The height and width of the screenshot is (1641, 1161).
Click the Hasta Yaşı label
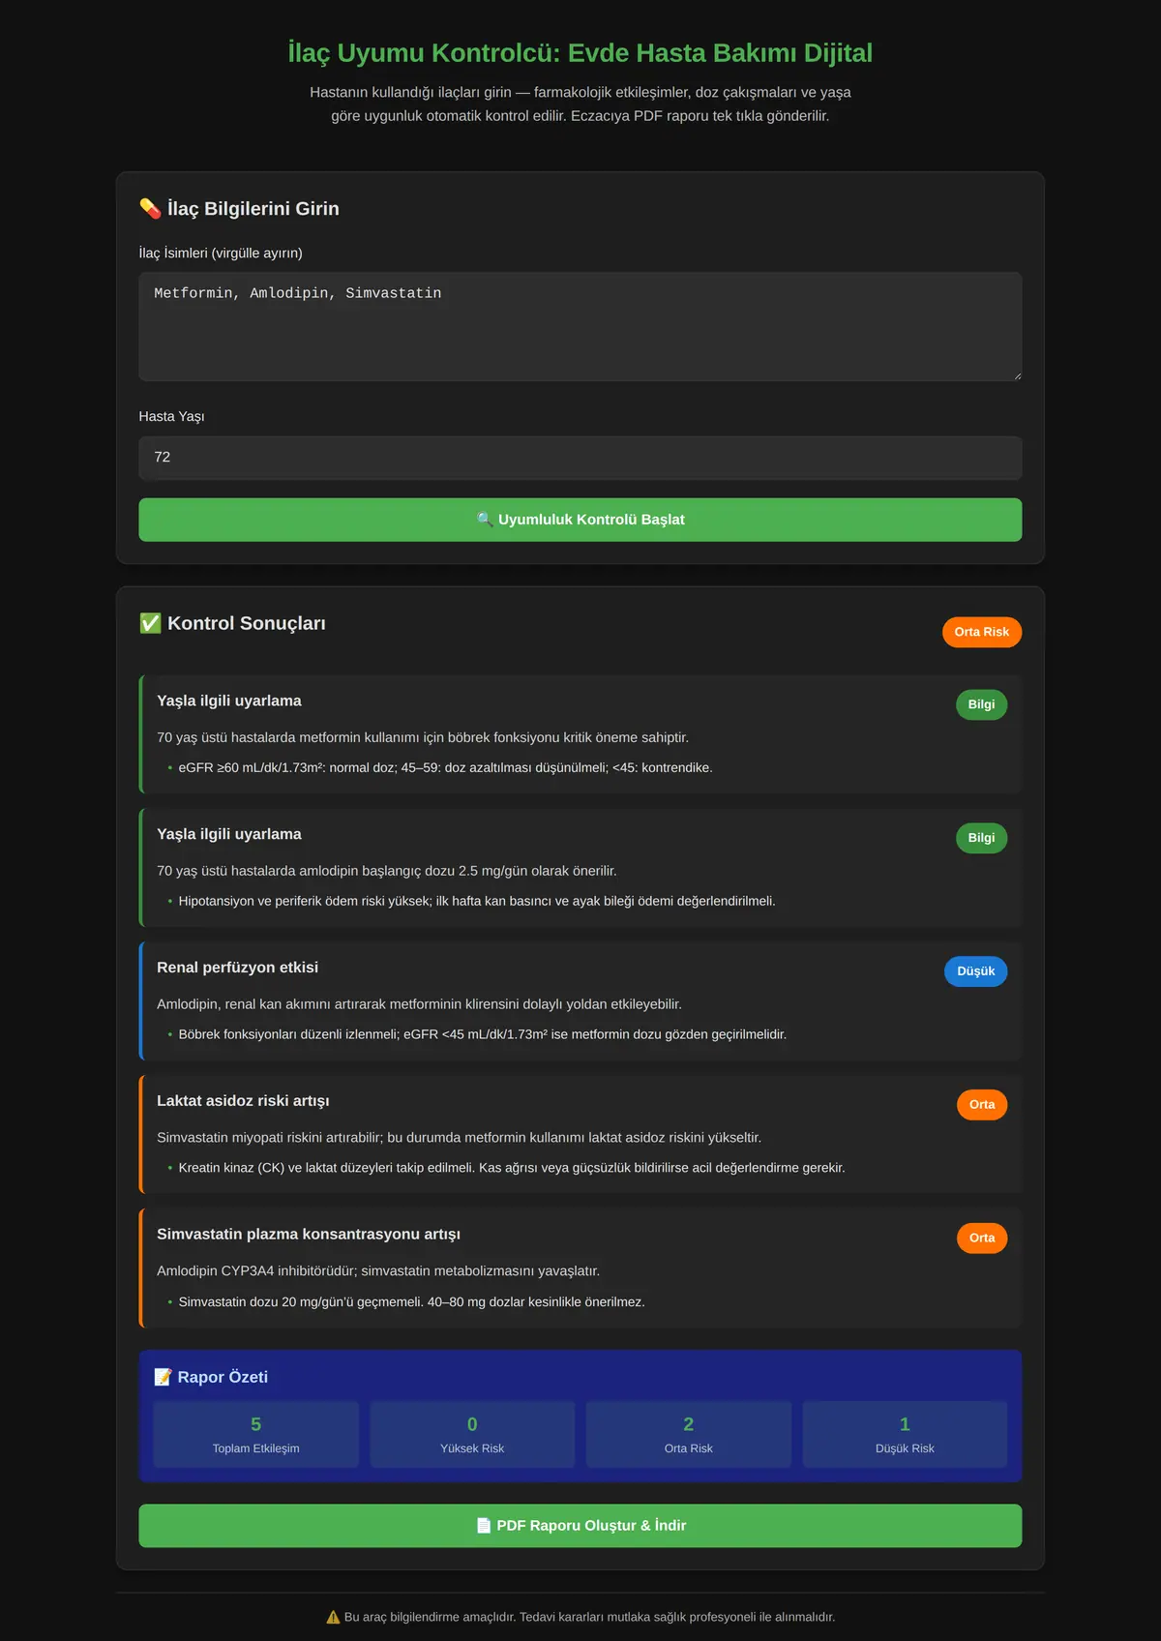[171, 417]
